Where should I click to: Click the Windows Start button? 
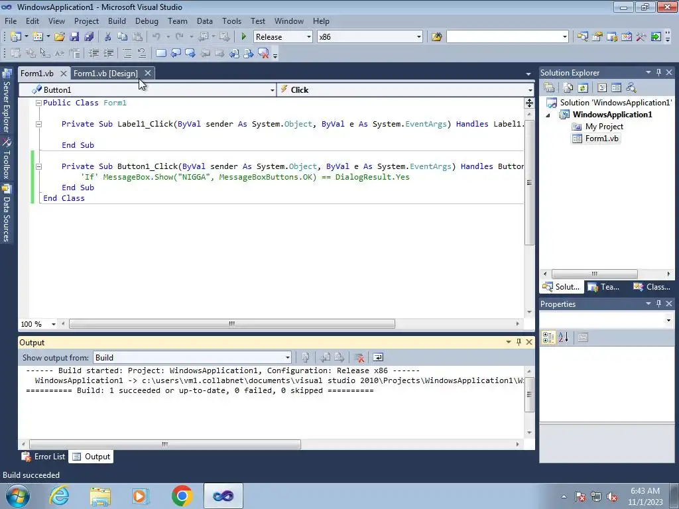coord(17,496)
